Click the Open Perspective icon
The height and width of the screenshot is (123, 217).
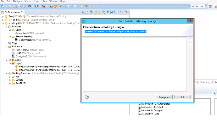pyautogui.click(x=210, y=6)
